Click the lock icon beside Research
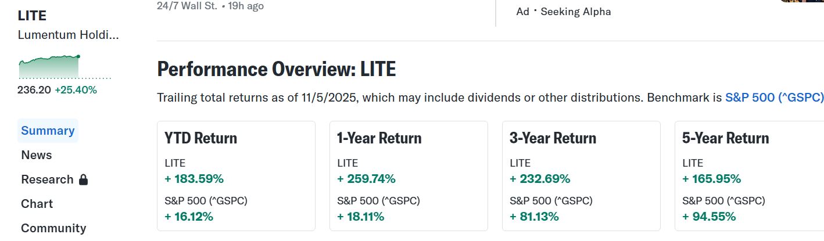 (x=83, y=180)
